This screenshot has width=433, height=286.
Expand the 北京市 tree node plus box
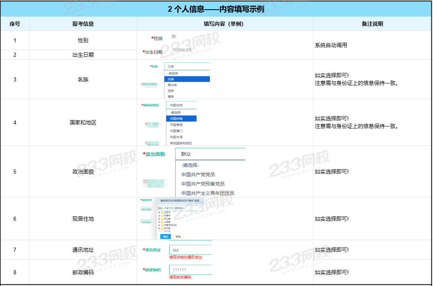click(x=159, y=213)
